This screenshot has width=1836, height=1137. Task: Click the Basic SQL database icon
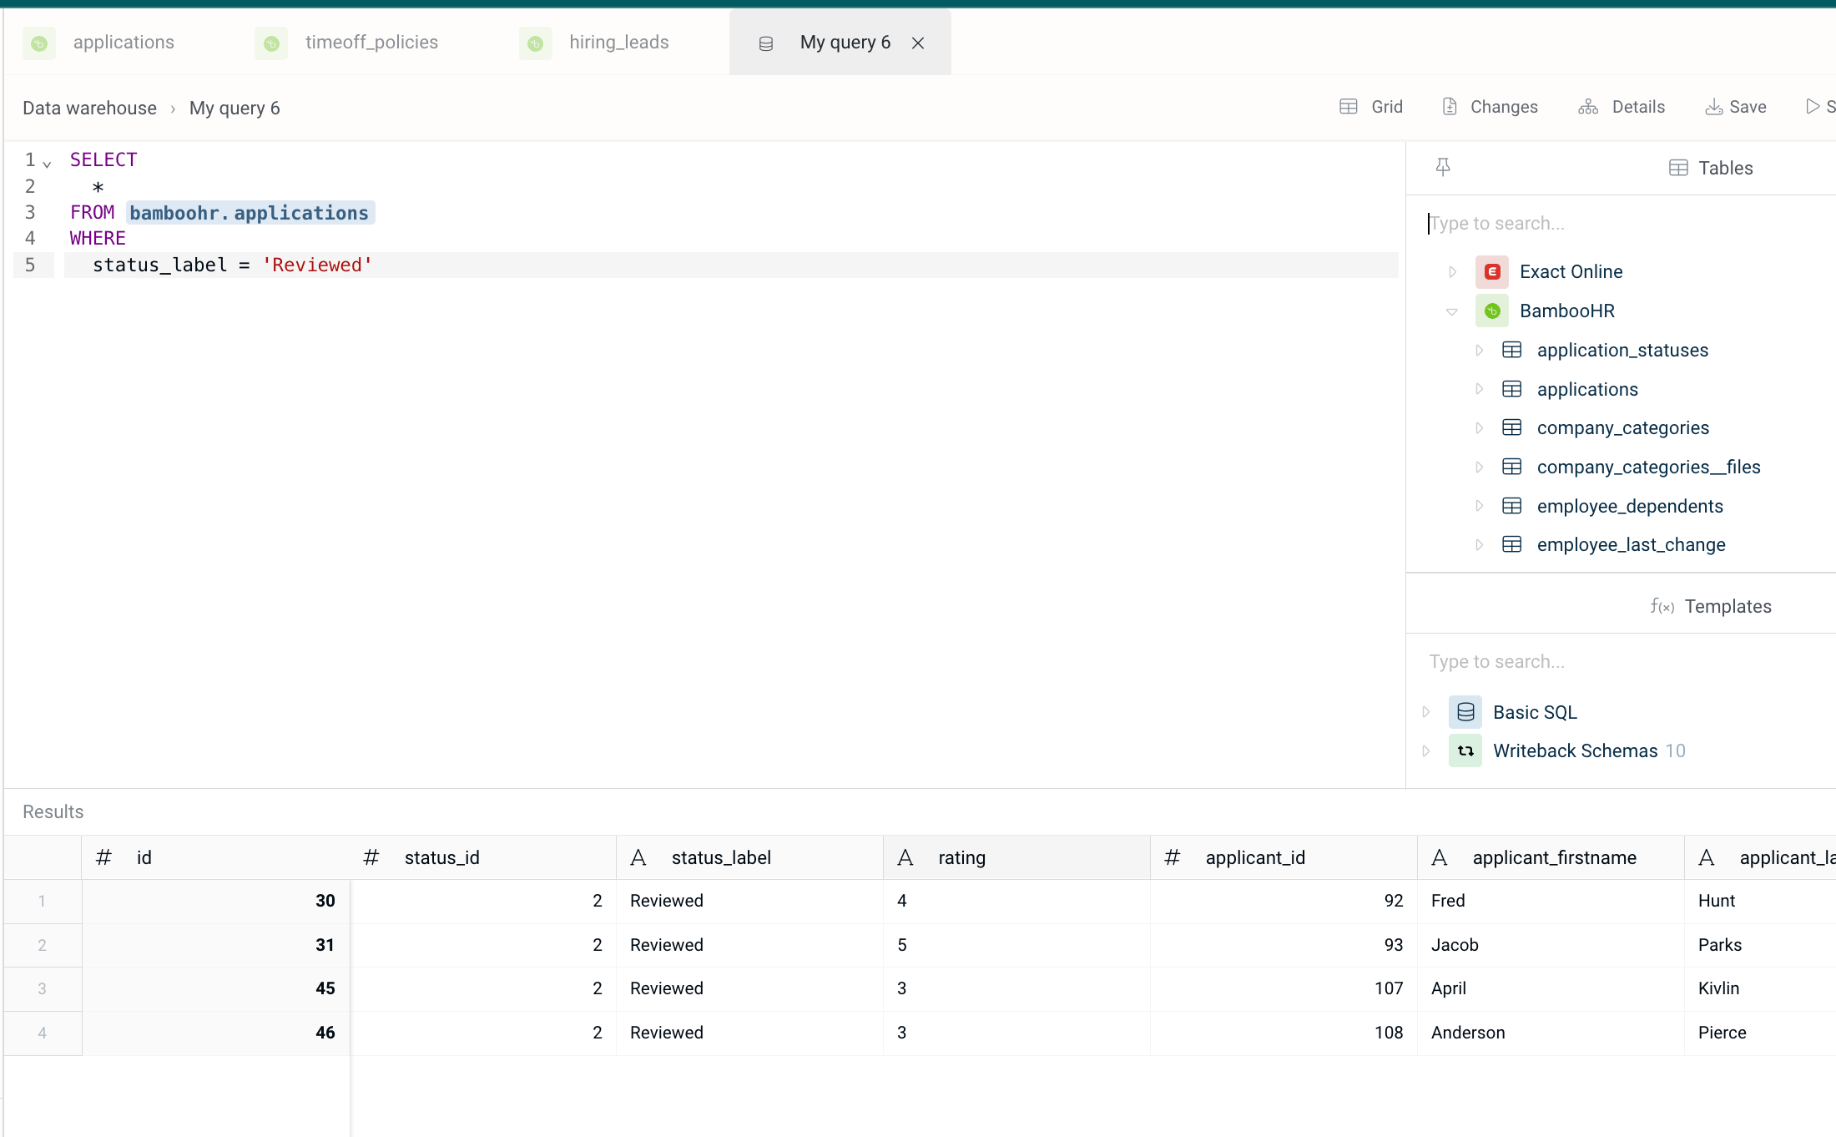(x=1465, y=712)
